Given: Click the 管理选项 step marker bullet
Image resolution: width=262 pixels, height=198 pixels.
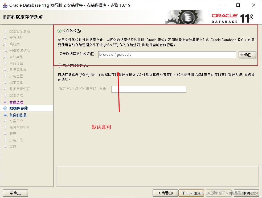Looking at the screenshot, I should pos(6,102).
